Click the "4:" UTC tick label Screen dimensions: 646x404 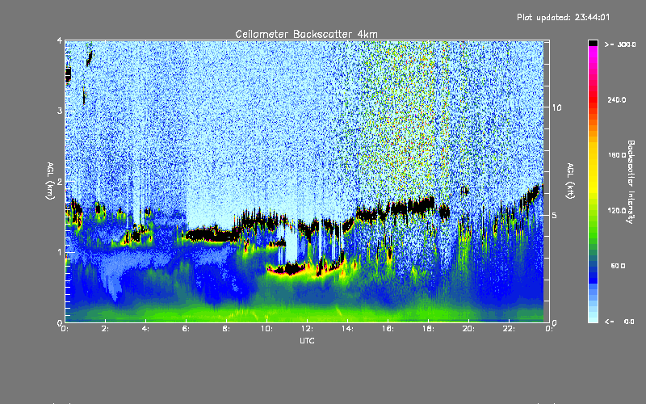[x=146, y=329]
